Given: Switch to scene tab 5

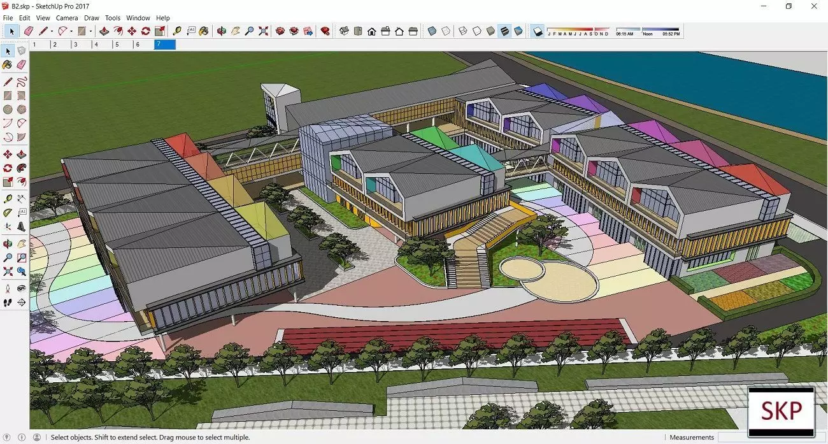Looking at the screenshot, I should point(123,45).
